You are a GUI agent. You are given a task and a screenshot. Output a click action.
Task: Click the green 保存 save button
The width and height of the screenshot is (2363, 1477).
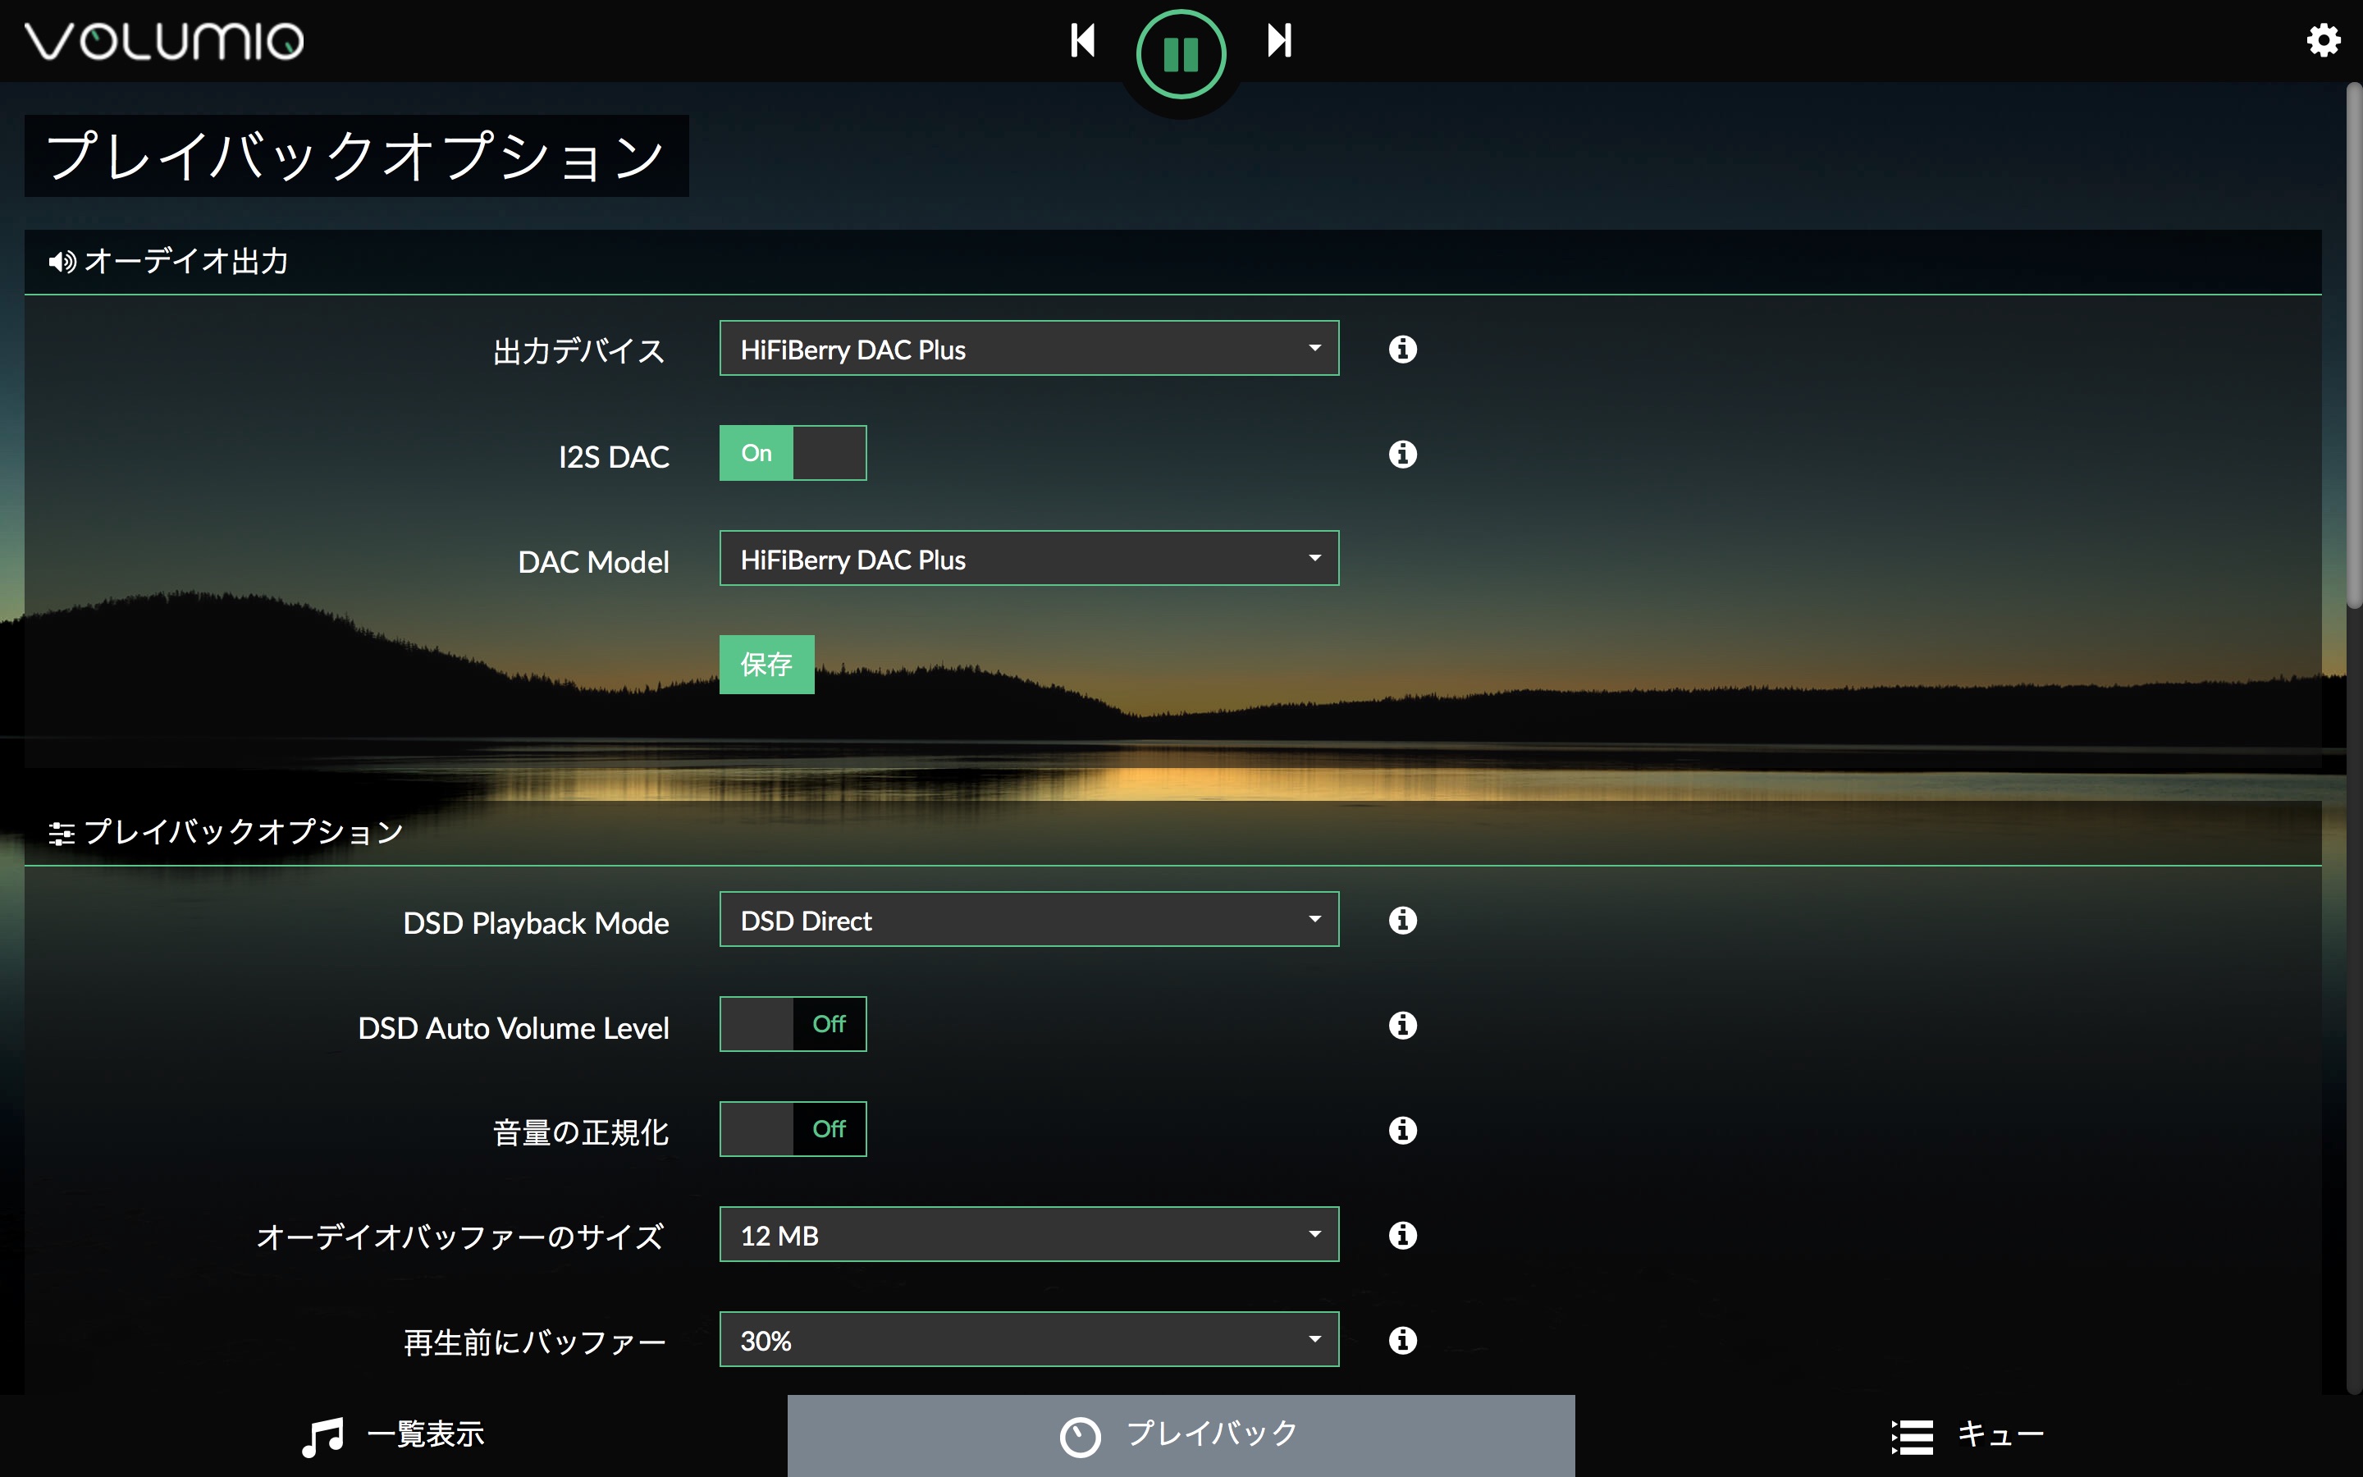pos(766,665)
